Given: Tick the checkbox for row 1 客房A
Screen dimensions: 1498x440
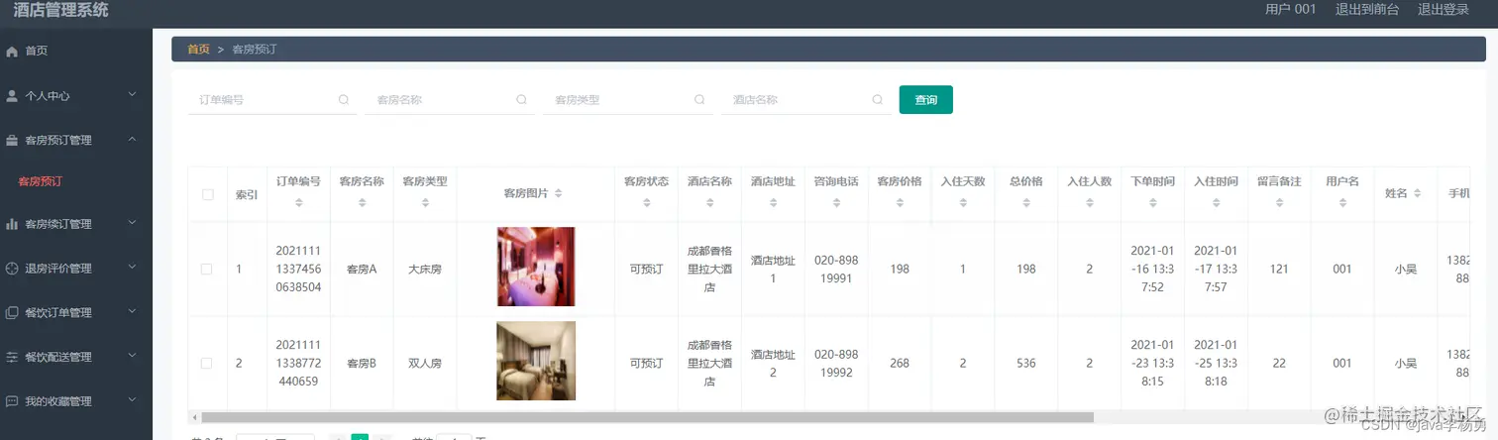Looking at the screenshot, I should click(x=207, y=269).
